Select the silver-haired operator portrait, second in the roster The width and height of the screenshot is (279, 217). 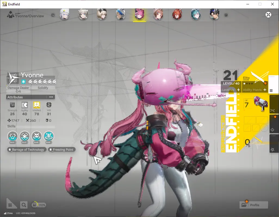click(83, 14)
